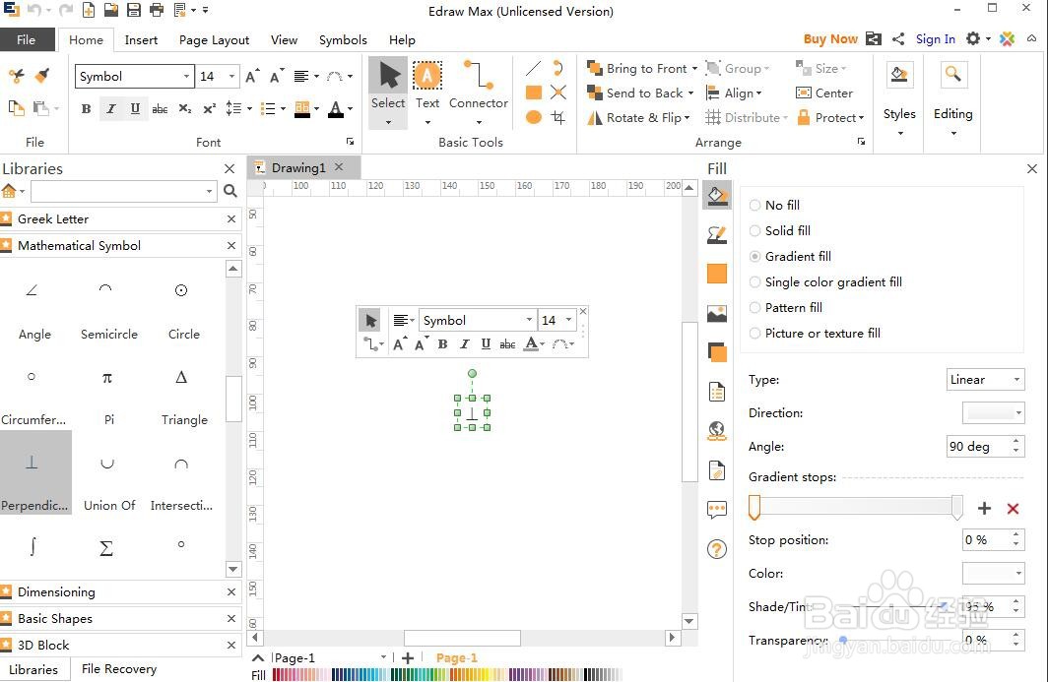Open the Editing group button
This screenshot has width=1048, height=682.
click(x=952, y=98)
